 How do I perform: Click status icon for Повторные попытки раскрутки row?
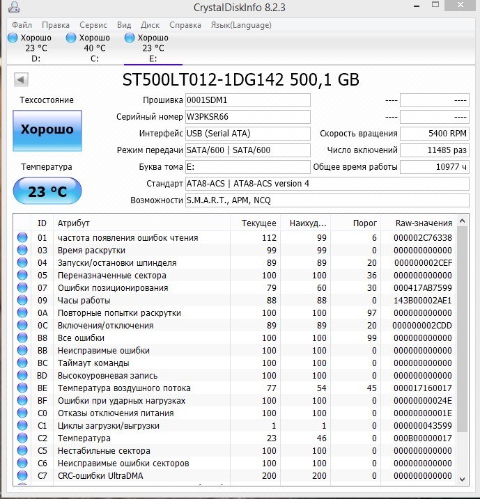point(22,312)
